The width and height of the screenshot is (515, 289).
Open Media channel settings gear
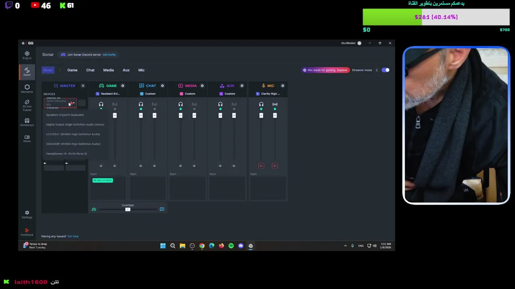(202, 85)
